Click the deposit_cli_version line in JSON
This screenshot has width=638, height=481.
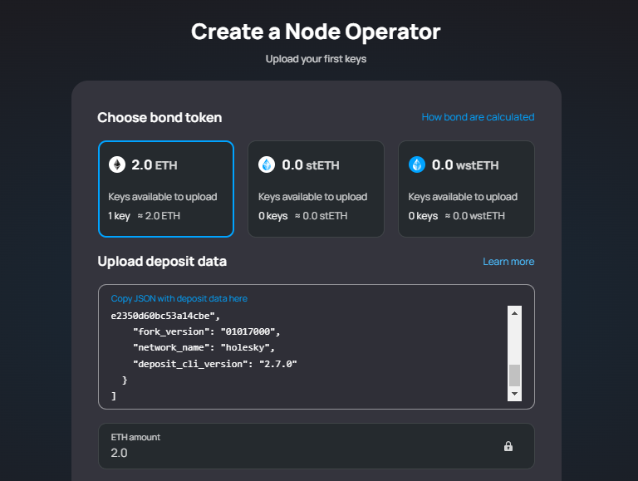tap(215, 364)
